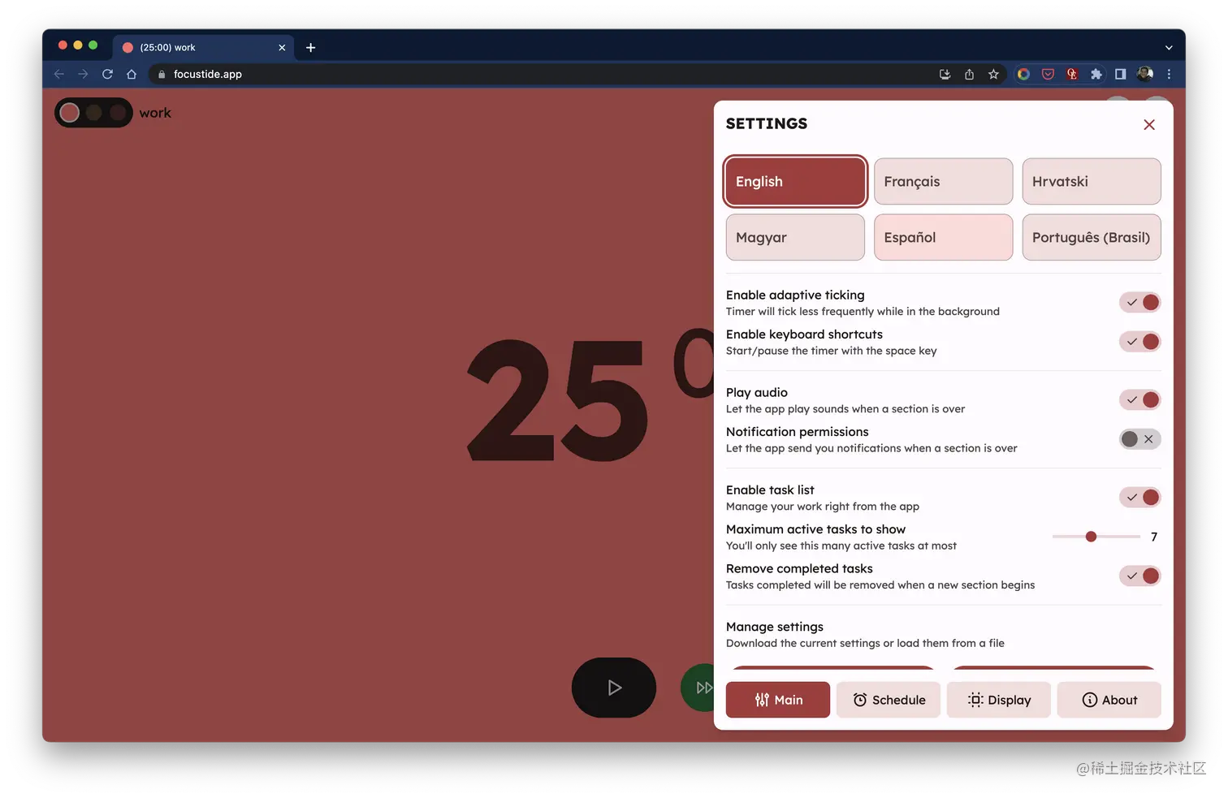Switch to the Schedule settings tab
This screenshot has width=1228, height=798.
click(889, 700)
